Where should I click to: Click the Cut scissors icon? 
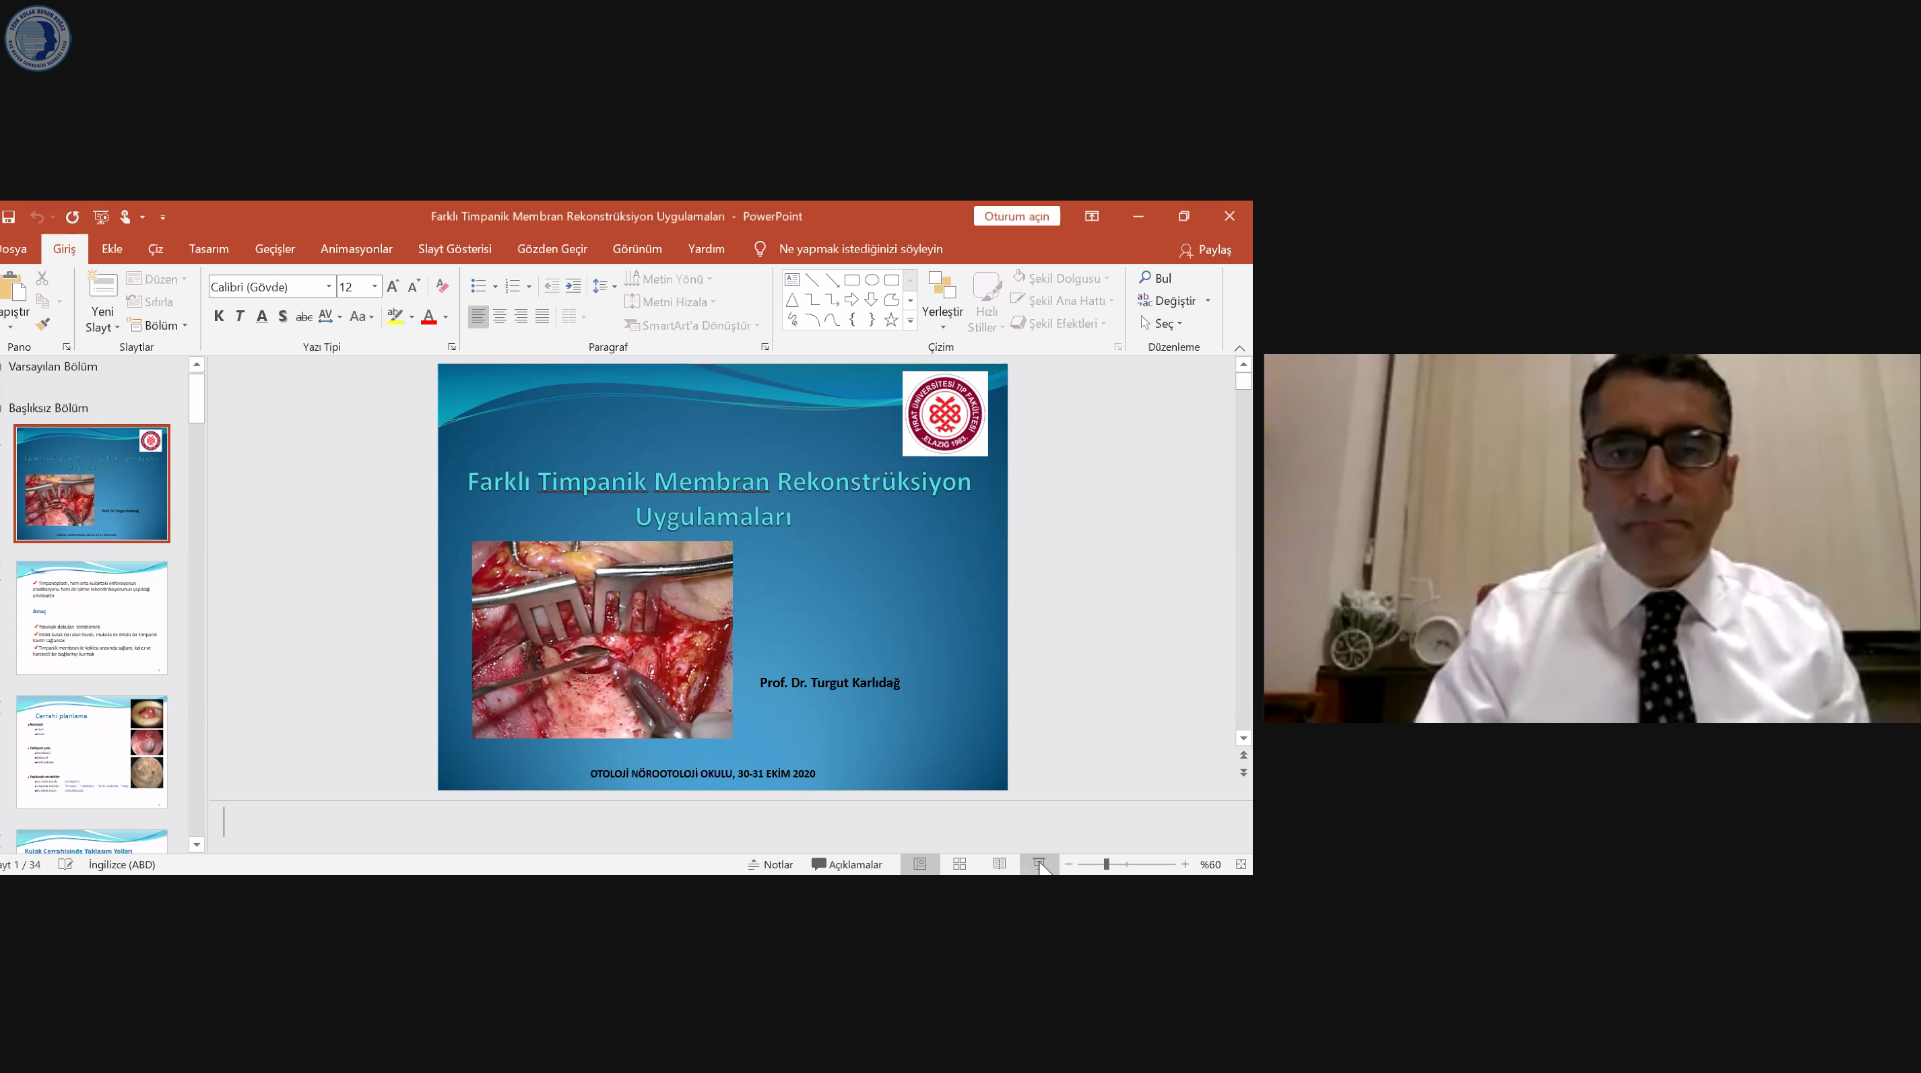pyautogui.click(x=42, y=279)
